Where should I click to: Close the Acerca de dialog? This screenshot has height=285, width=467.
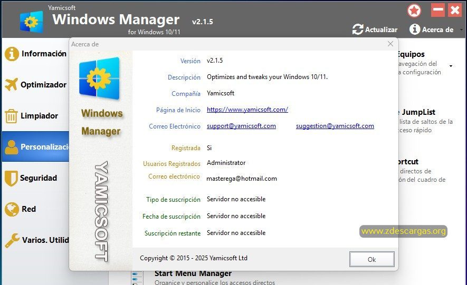[x=390, y=44]
